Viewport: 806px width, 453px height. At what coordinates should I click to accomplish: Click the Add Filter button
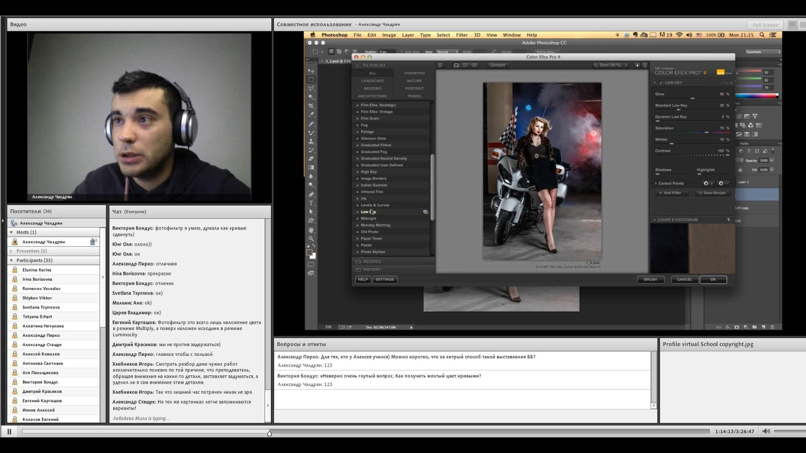(x=673, y=193)
